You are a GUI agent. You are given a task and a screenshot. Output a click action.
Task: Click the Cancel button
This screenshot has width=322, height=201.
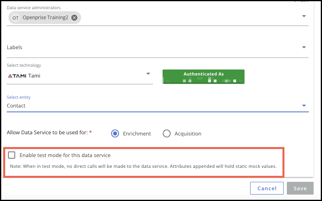(x=267, y=188)
